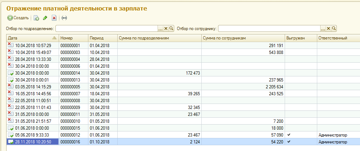
Task: Click document icon of row 28.04.2018 13:33:30
Action: (x=11, y=59)
